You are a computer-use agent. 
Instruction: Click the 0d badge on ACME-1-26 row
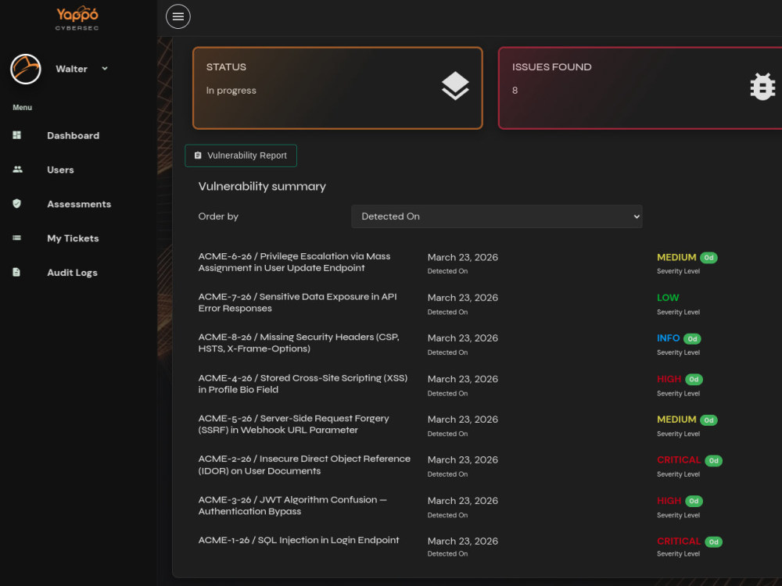pyautogui.click(x=714, y=541)
